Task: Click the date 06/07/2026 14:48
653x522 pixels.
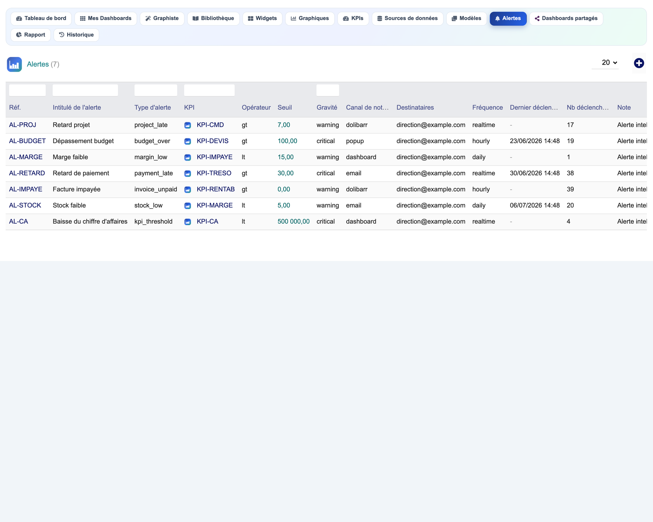Action: 535,206
